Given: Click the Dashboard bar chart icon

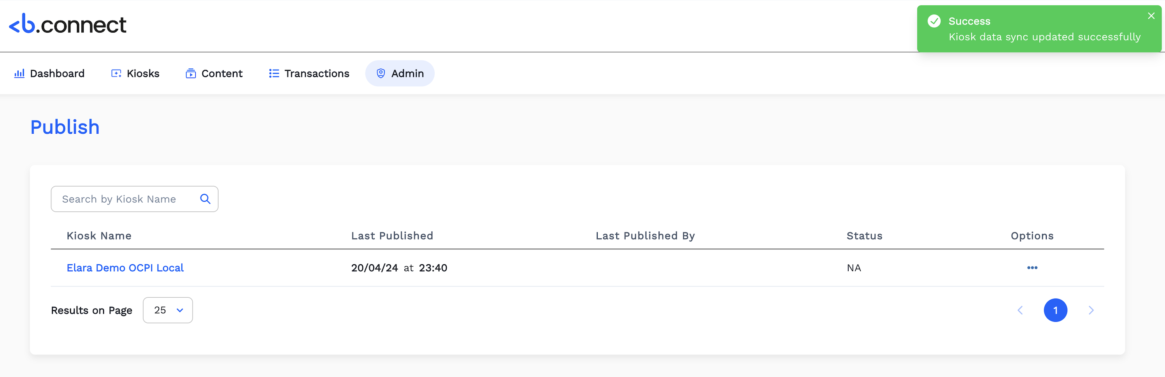Looking at the screenshot, I should (x=19, y=73).
